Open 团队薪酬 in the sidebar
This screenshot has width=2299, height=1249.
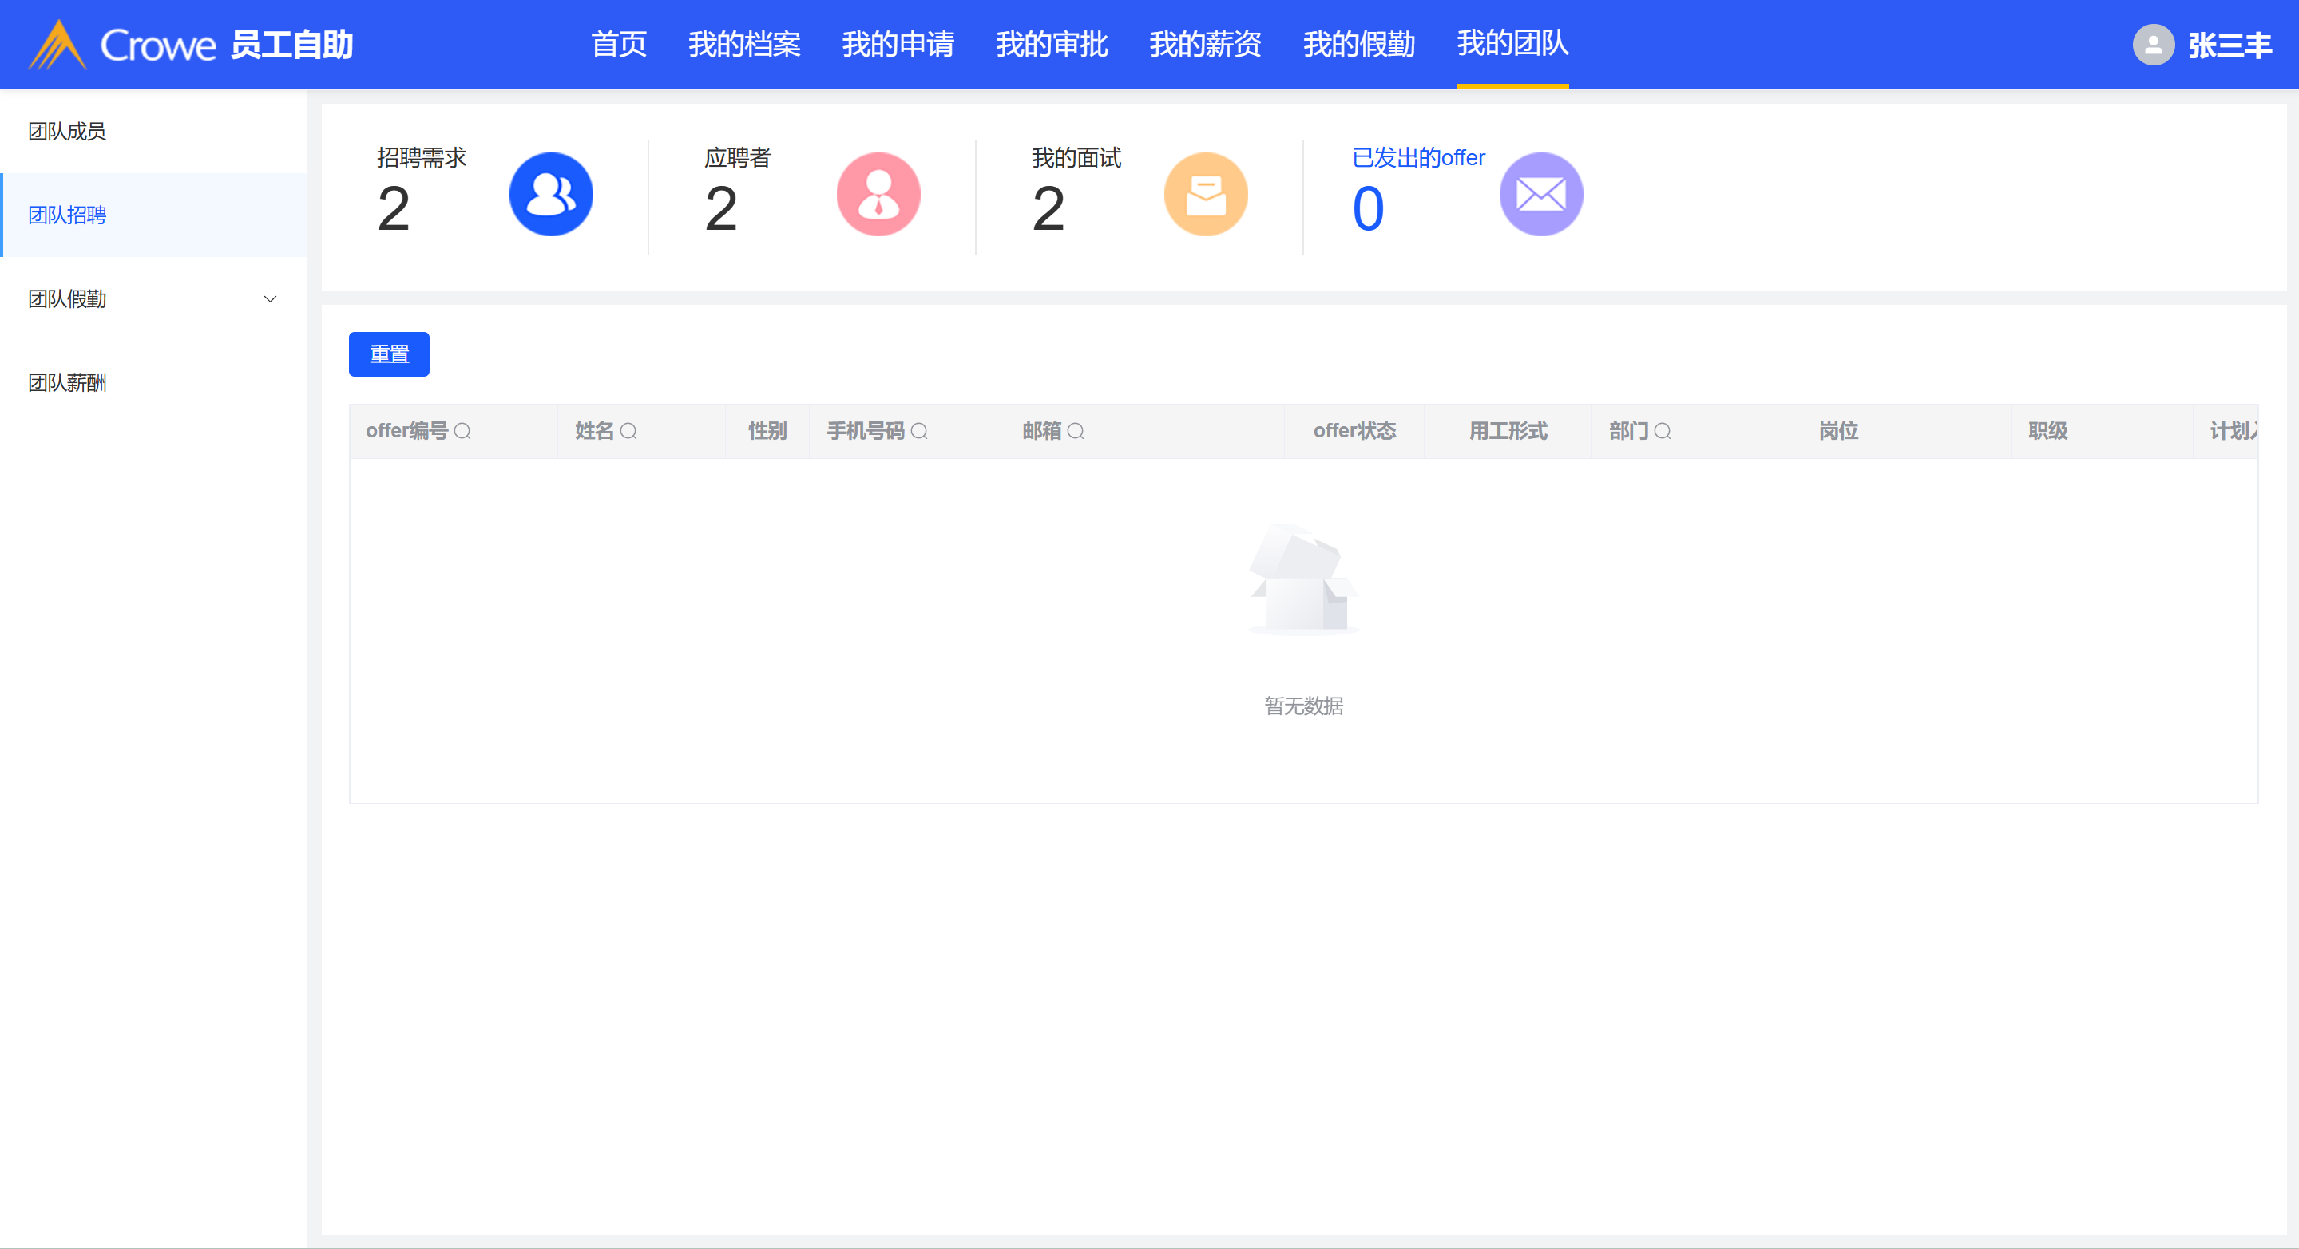coord(67,383)
